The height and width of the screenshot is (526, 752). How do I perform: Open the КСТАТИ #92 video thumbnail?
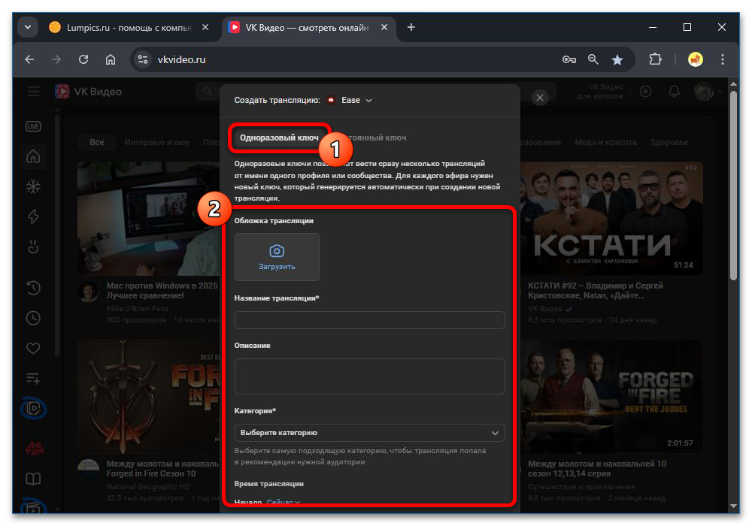(611, 219)
